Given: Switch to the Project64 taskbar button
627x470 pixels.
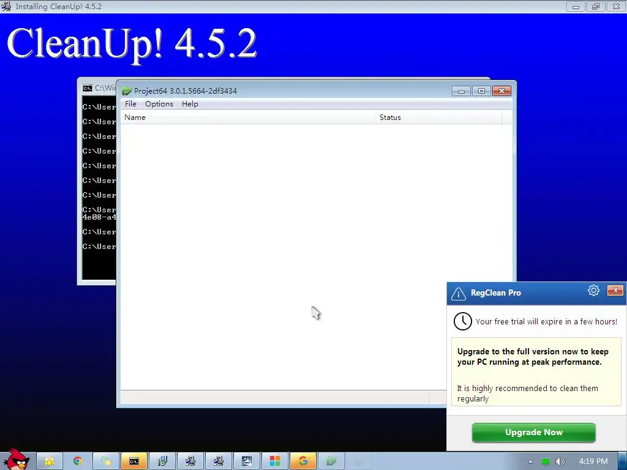Looking at the screenshot, I should click(331, 461).
